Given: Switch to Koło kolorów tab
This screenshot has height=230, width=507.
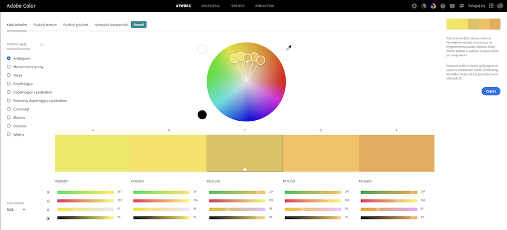Looking at the screenshot, I should pyautogui.click(x=17, y=25).
